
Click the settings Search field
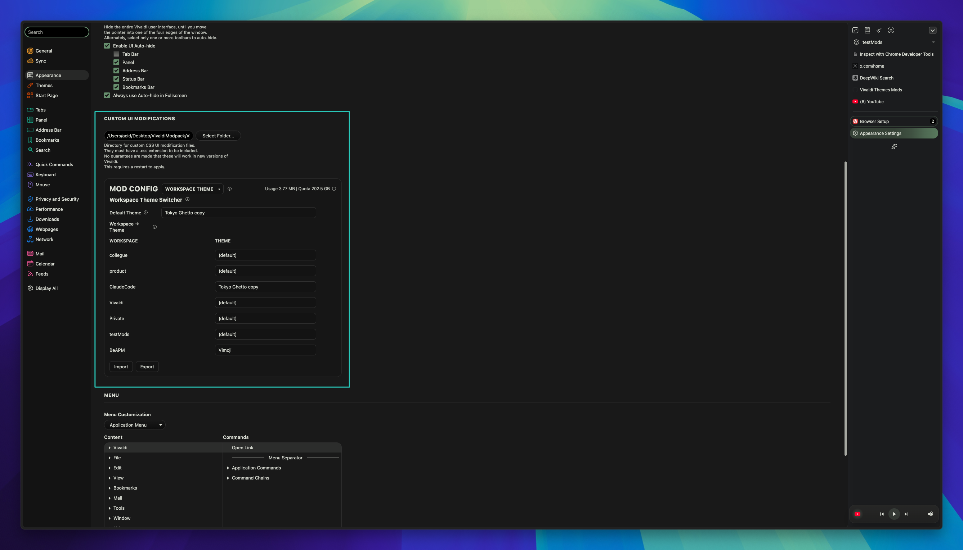(x=57, y=32)
